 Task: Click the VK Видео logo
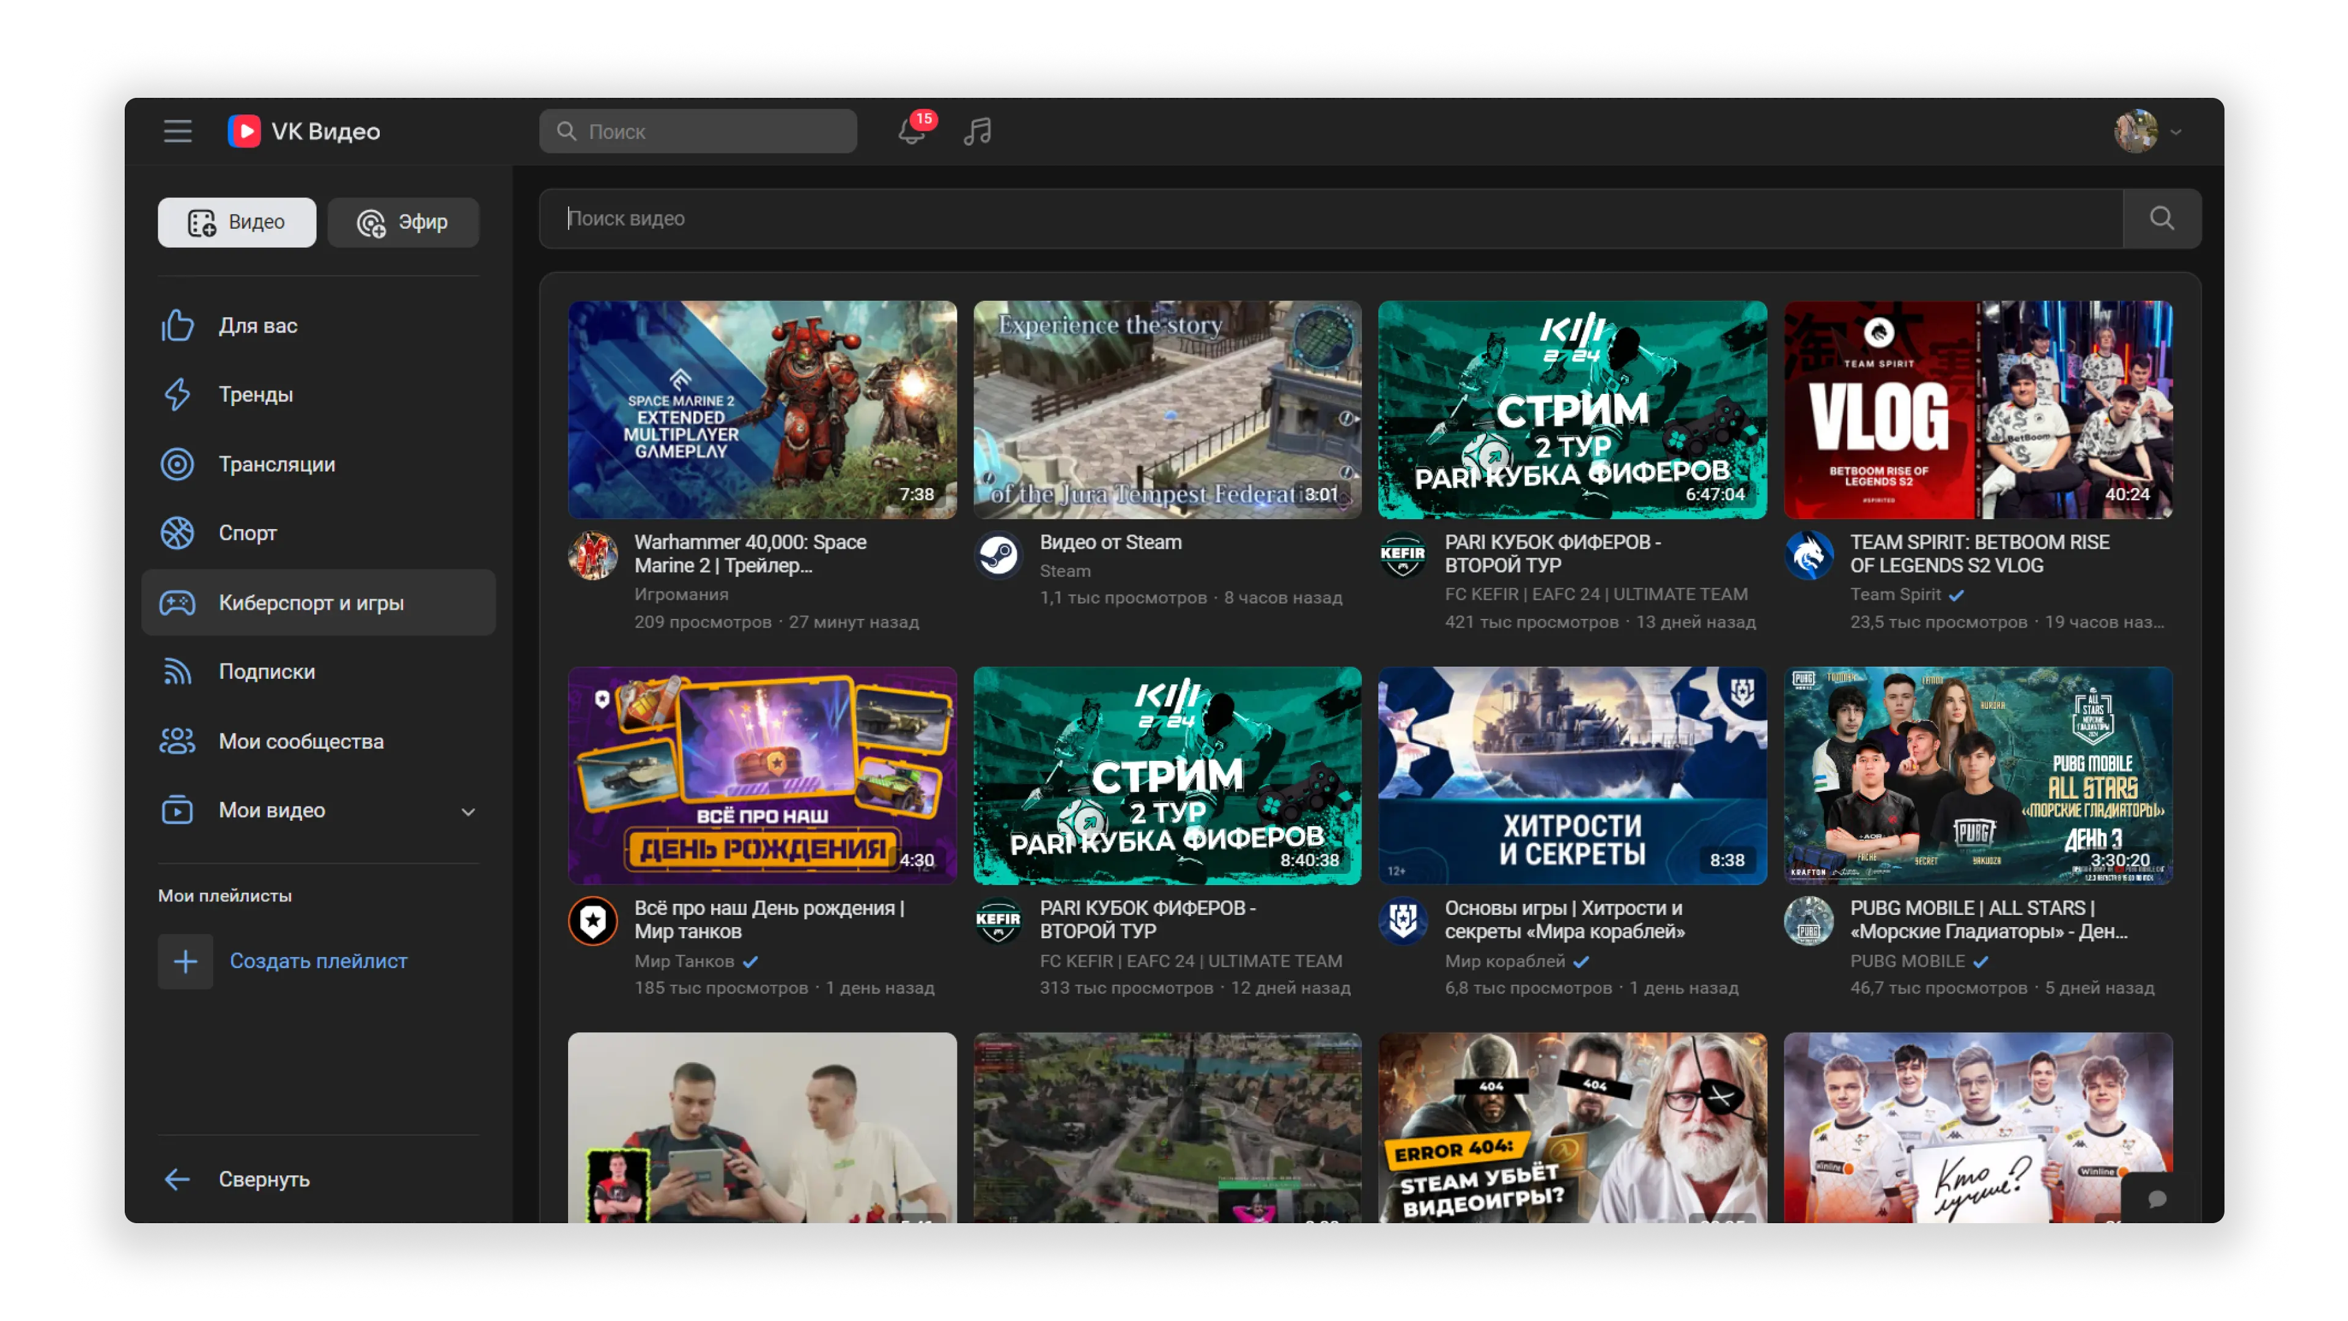pos(303,131)
